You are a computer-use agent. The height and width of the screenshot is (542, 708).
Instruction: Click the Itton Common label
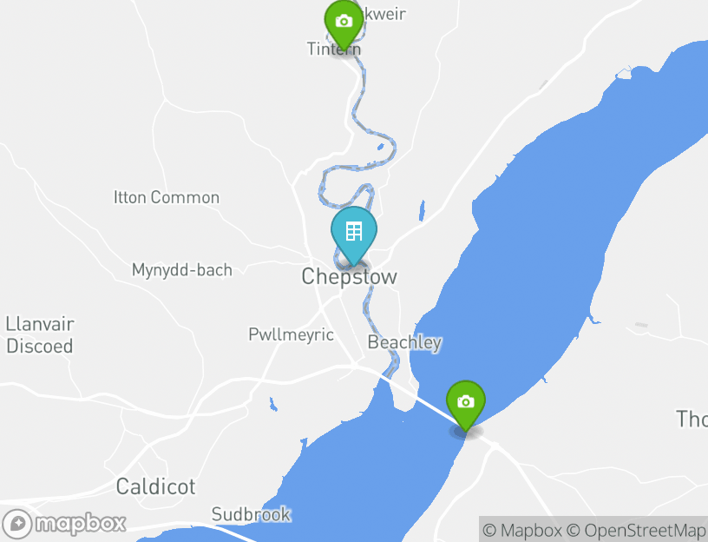(167, 197)
